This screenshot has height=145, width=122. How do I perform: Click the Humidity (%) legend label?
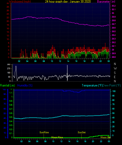25,85
